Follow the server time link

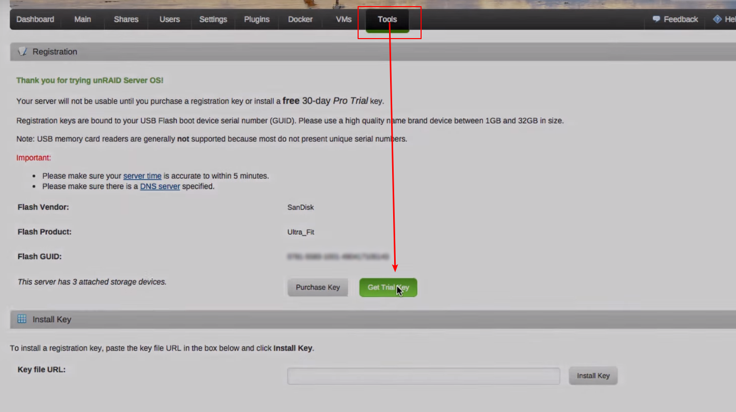click(142, 176)
